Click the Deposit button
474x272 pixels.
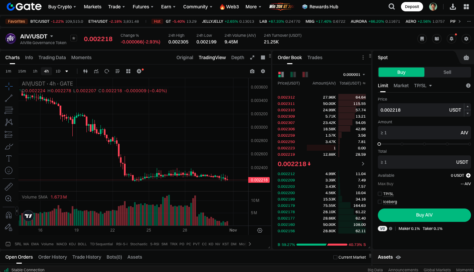tap(412, 7)
